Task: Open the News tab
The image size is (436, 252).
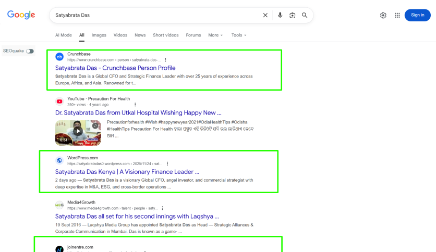Action: click(x=140, y=35)
